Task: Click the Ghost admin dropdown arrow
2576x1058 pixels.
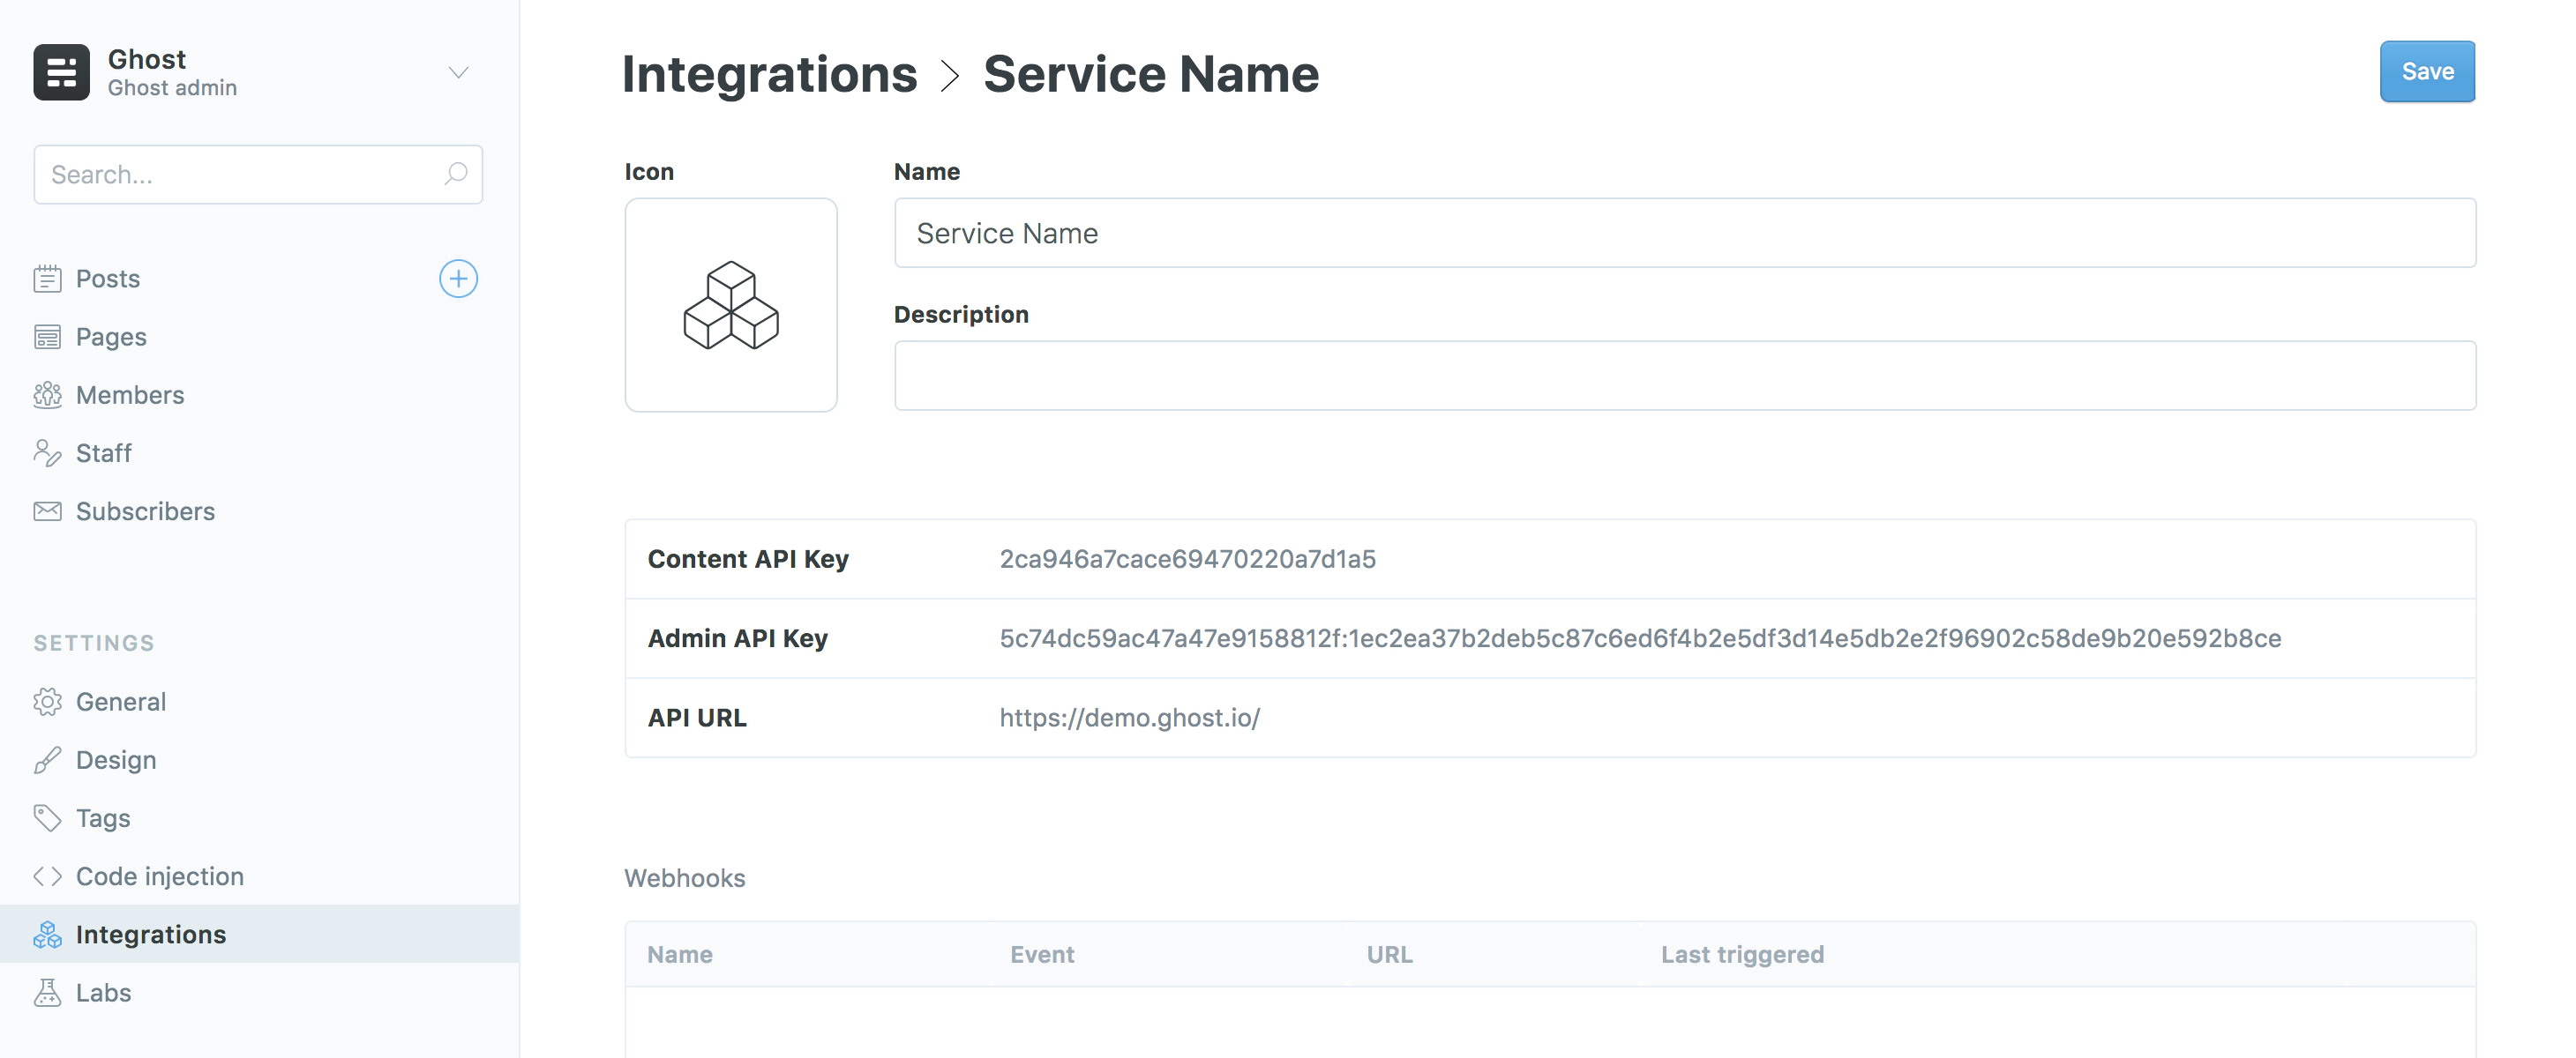Action: point(457,72)
